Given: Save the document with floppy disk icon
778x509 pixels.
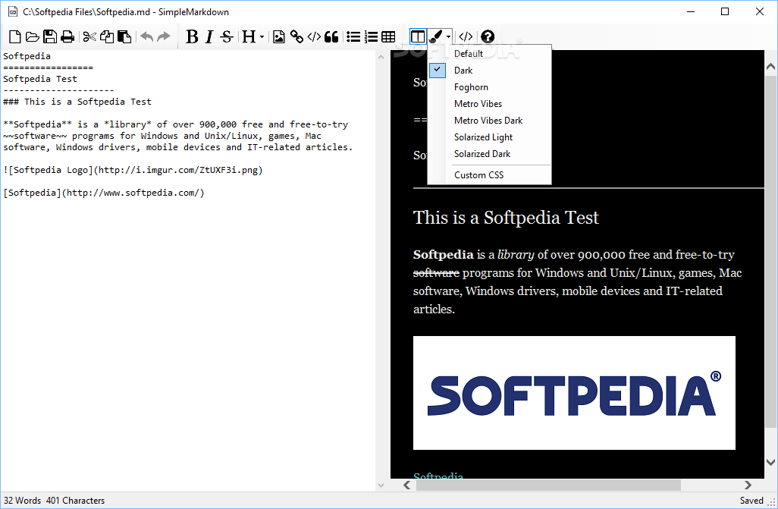Looking at the screenshot, I should [49, 36].
